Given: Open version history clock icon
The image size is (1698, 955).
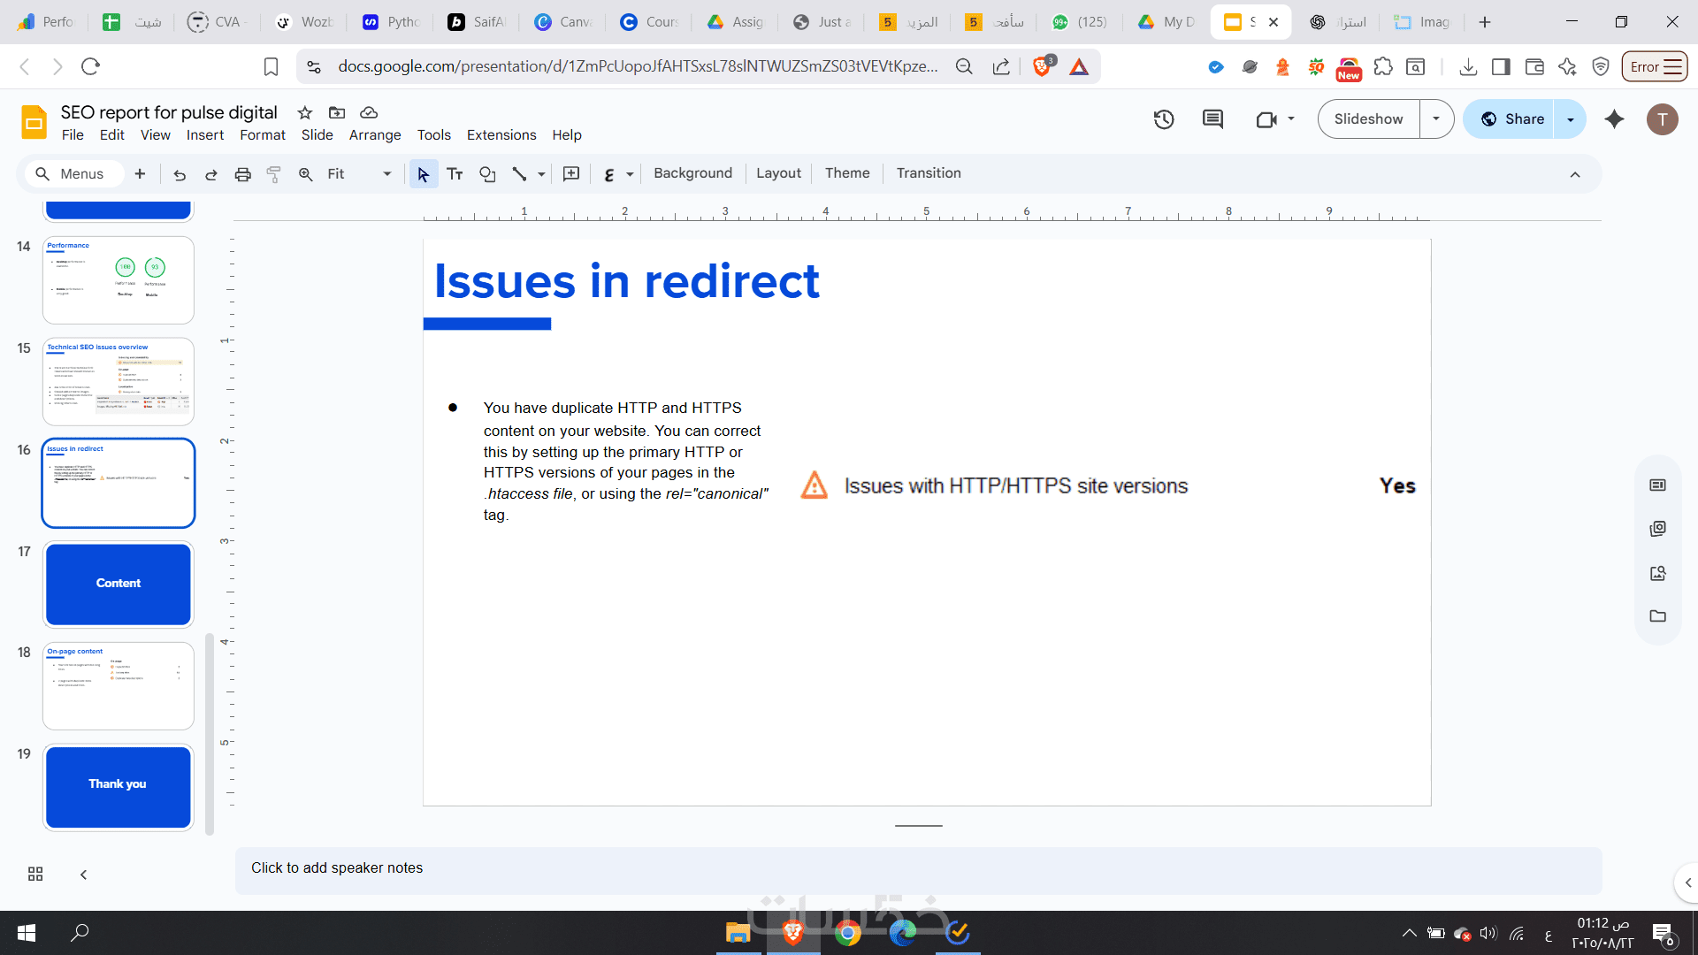Looking at the screenshot, I should pos(1164,119).
